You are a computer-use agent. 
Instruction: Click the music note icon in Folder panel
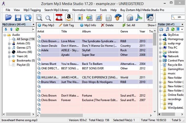[167, 29]
